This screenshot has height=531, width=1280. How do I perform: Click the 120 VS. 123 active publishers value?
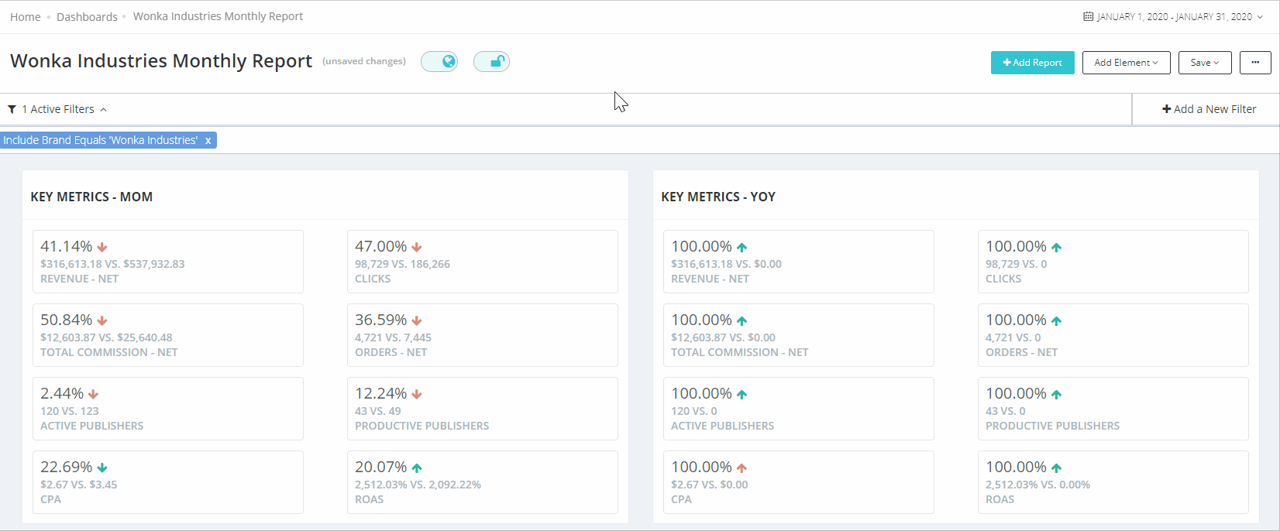pos(70,411)
